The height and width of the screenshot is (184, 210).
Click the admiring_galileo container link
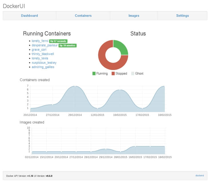(x=43, y=67)
